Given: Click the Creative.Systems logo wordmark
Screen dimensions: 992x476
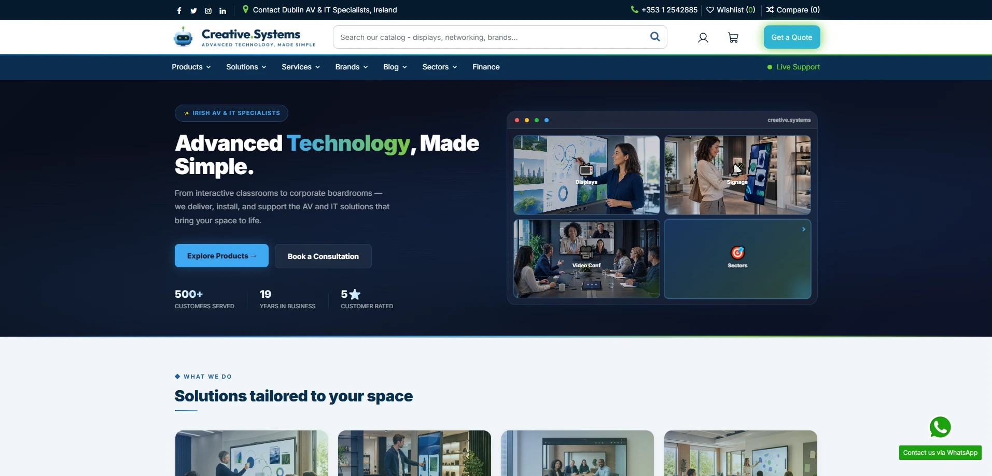Looking at the screenshot, I should tap(251, 34).
